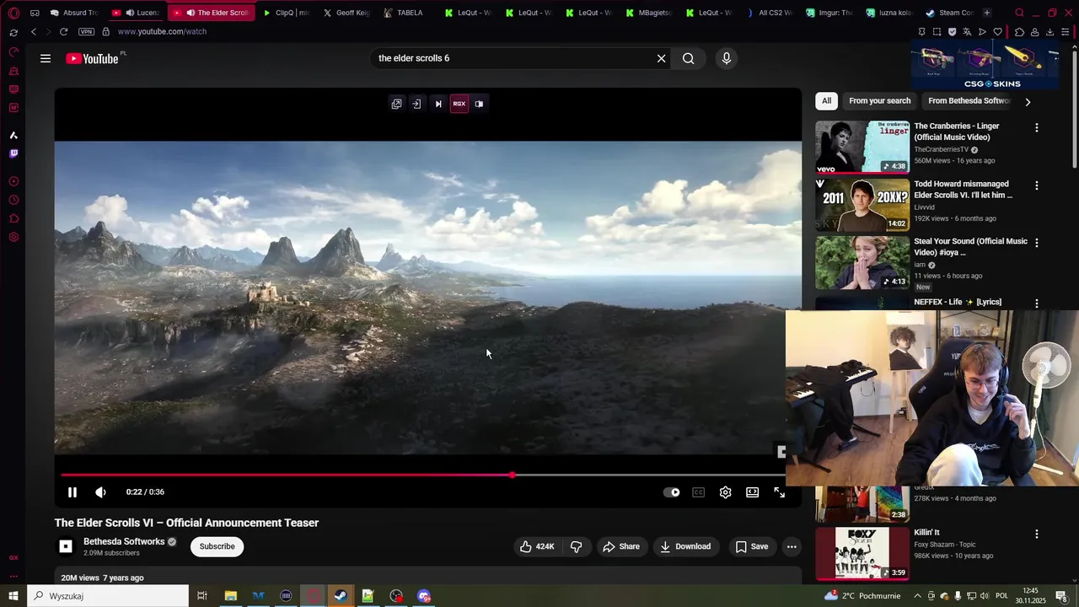
Task: Switch to the 'Imgur: The' browser tab
Action: click(829, 13)
